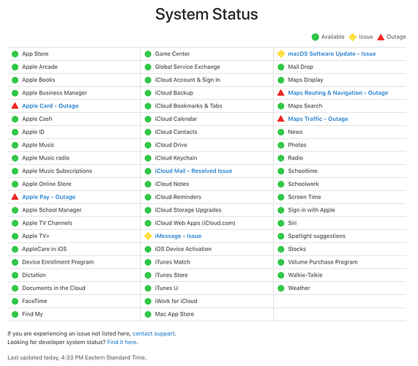418x366 pixels.
Task: Click the yellow Issue legend diamond
Action: click(x=353, y=37)
